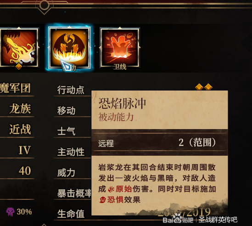Click the orange diamond under the fire-breath ability
Viewport: 252px width, 226px height.
(x=19, y=67)
